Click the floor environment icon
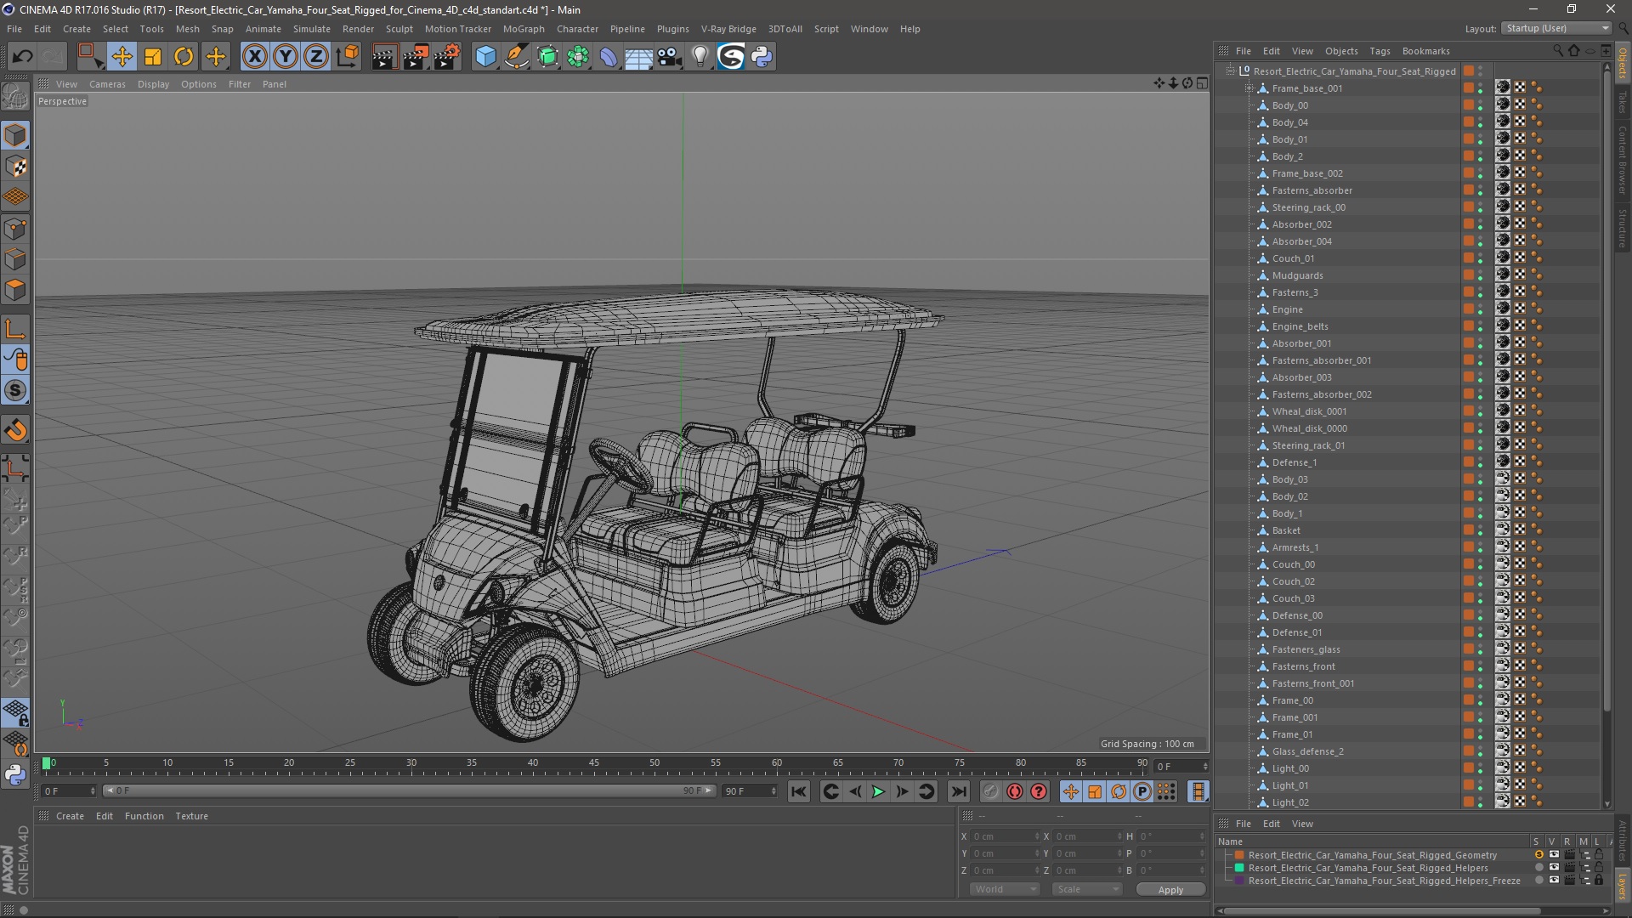 tap(639, 57)
